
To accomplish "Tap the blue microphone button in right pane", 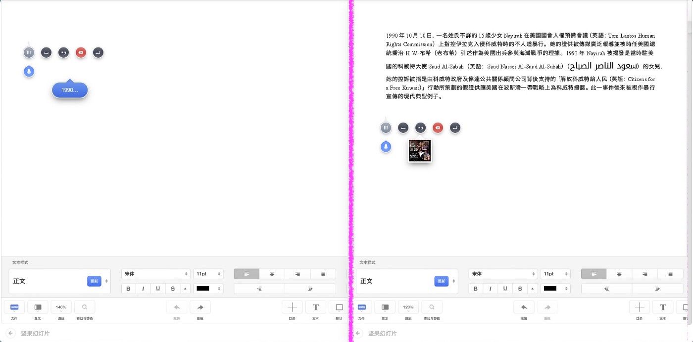I will coord(386,147).
